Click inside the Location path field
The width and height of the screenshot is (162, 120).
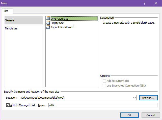[76, 98]
